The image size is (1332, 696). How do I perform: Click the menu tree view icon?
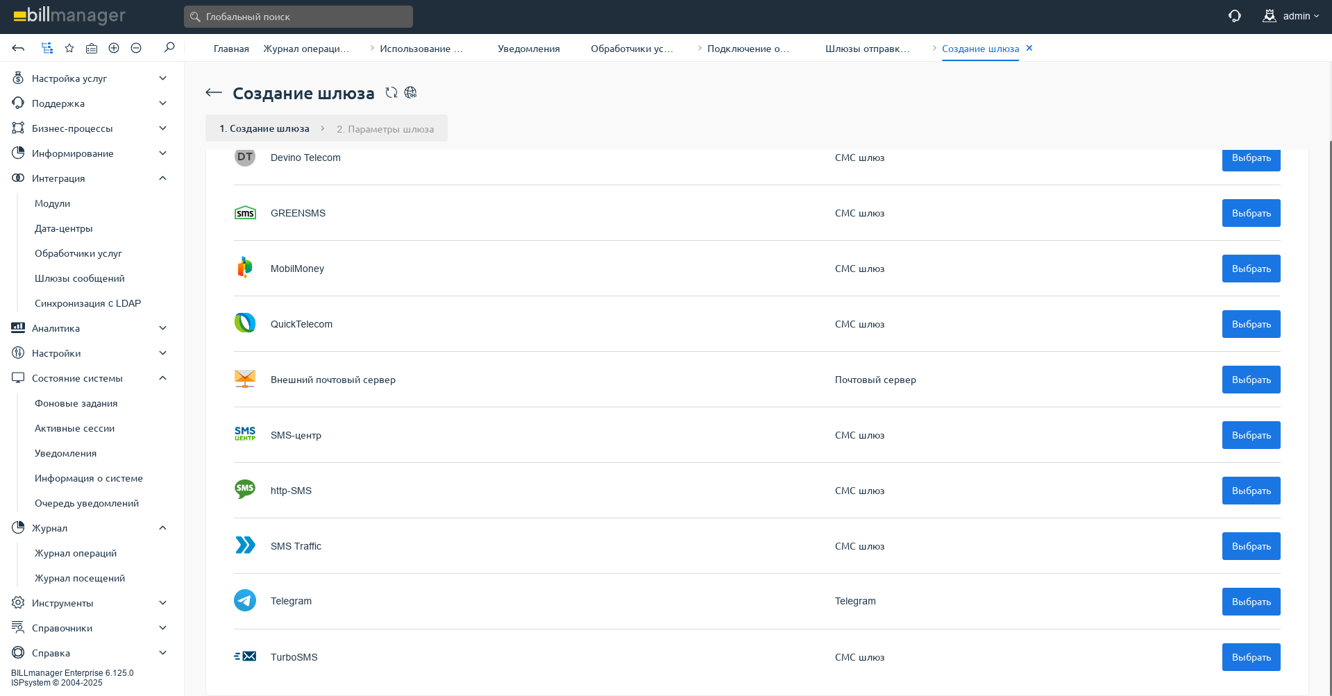coord(47,48)
